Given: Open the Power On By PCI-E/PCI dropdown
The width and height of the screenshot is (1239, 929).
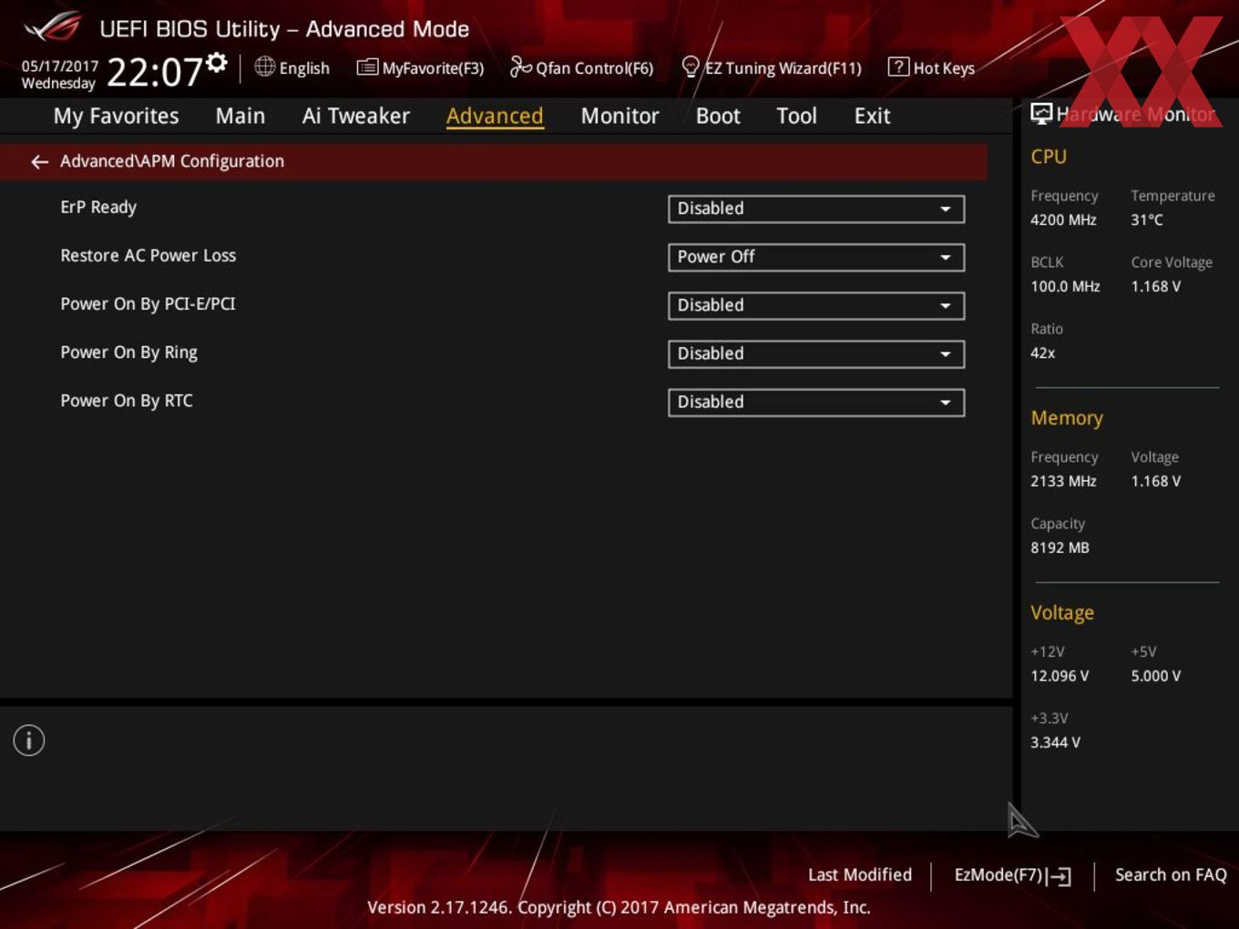Looking at the screenshot, I should pos(816,305).
